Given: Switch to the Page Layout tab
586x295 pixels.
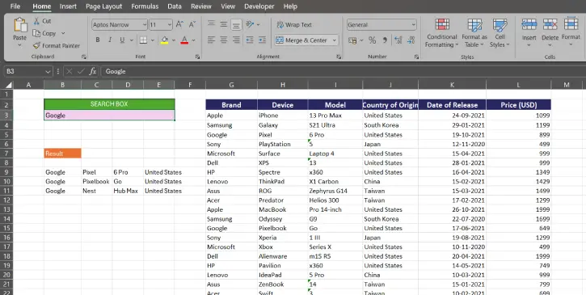Looking at the screenshot, I should (x=104, y=6).
